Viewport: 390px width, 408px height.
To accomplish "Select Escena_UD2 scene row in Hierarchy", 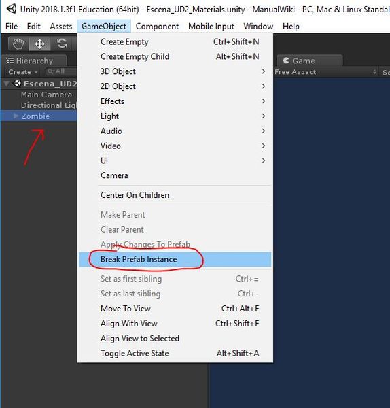I will click(x=39, y=84).
